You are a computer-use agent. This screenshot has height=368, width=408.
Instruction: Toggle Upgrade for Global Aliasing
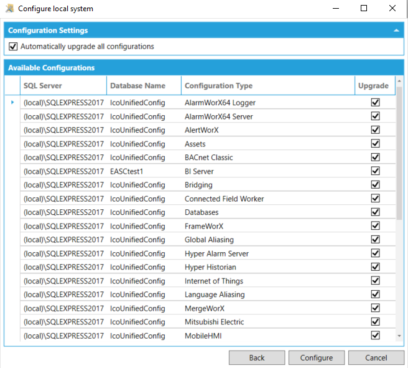(x=375, y=240)
